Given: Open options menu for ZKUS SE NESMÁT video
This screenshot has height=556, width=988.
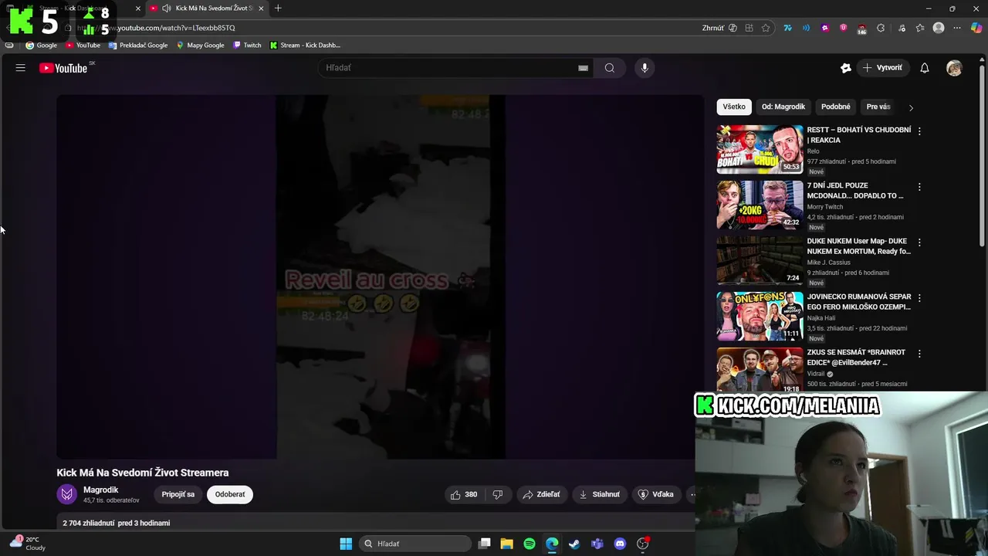Looking at the screenshot, I should pyautogui.click(x=919, y=354).
